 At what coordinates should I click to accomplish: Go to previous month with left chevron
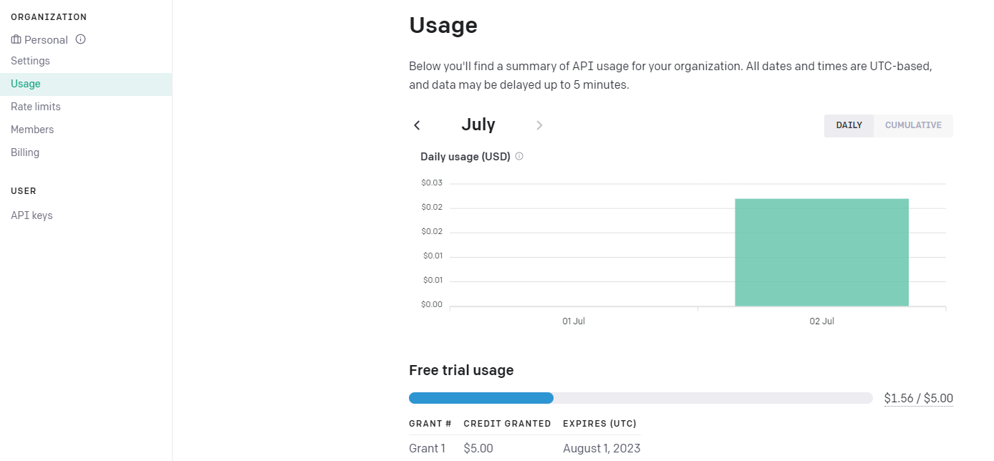(417, 125)
